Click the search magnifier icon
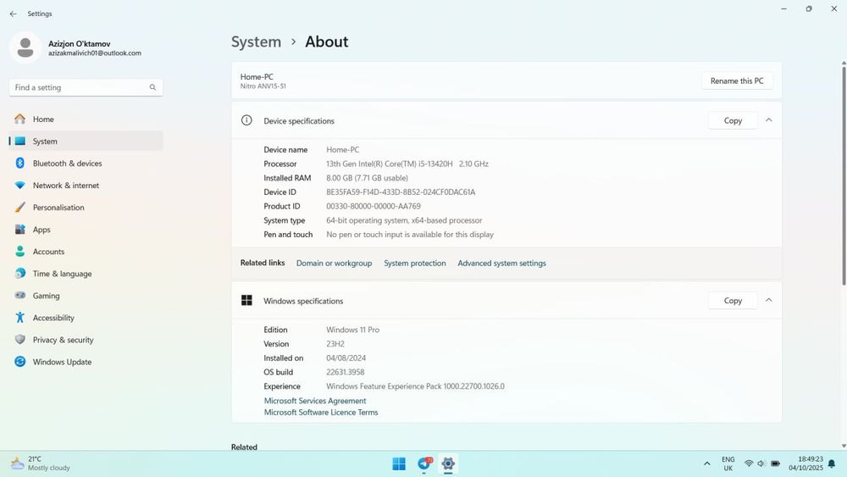 tap(152, 87)
